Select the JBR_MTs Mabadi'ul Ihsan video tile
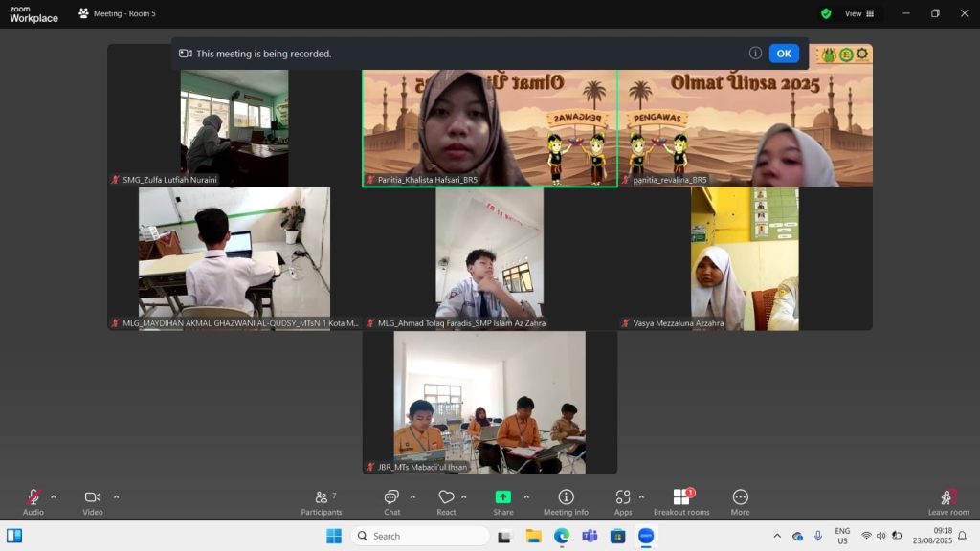The width and height of the screenshot is (980, 551). coord(489,402)
